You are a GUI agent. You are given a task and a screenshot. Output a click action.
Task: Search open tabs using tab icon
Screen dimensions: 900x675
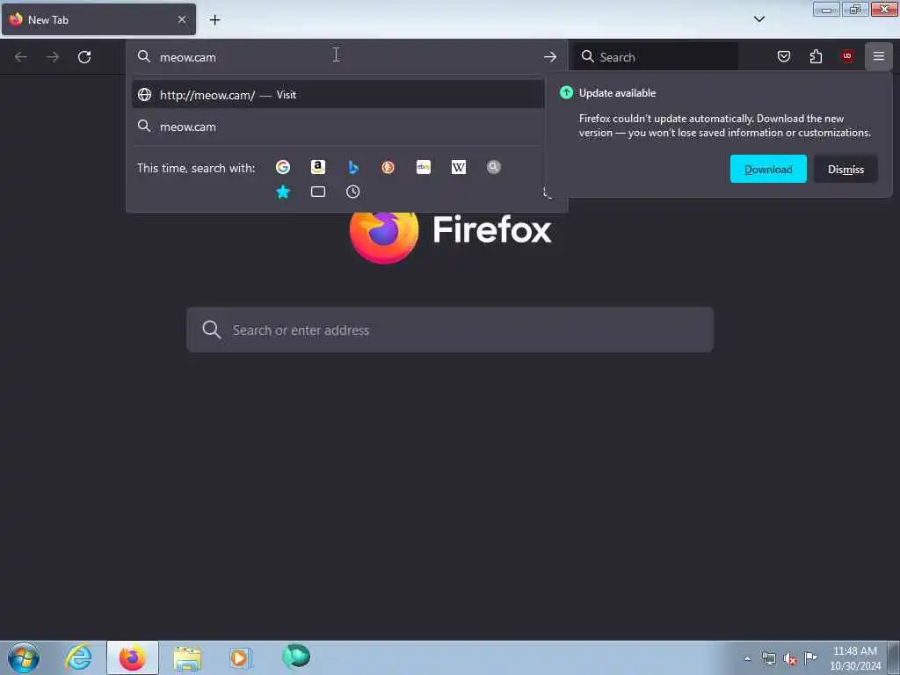tap(317, 192)
